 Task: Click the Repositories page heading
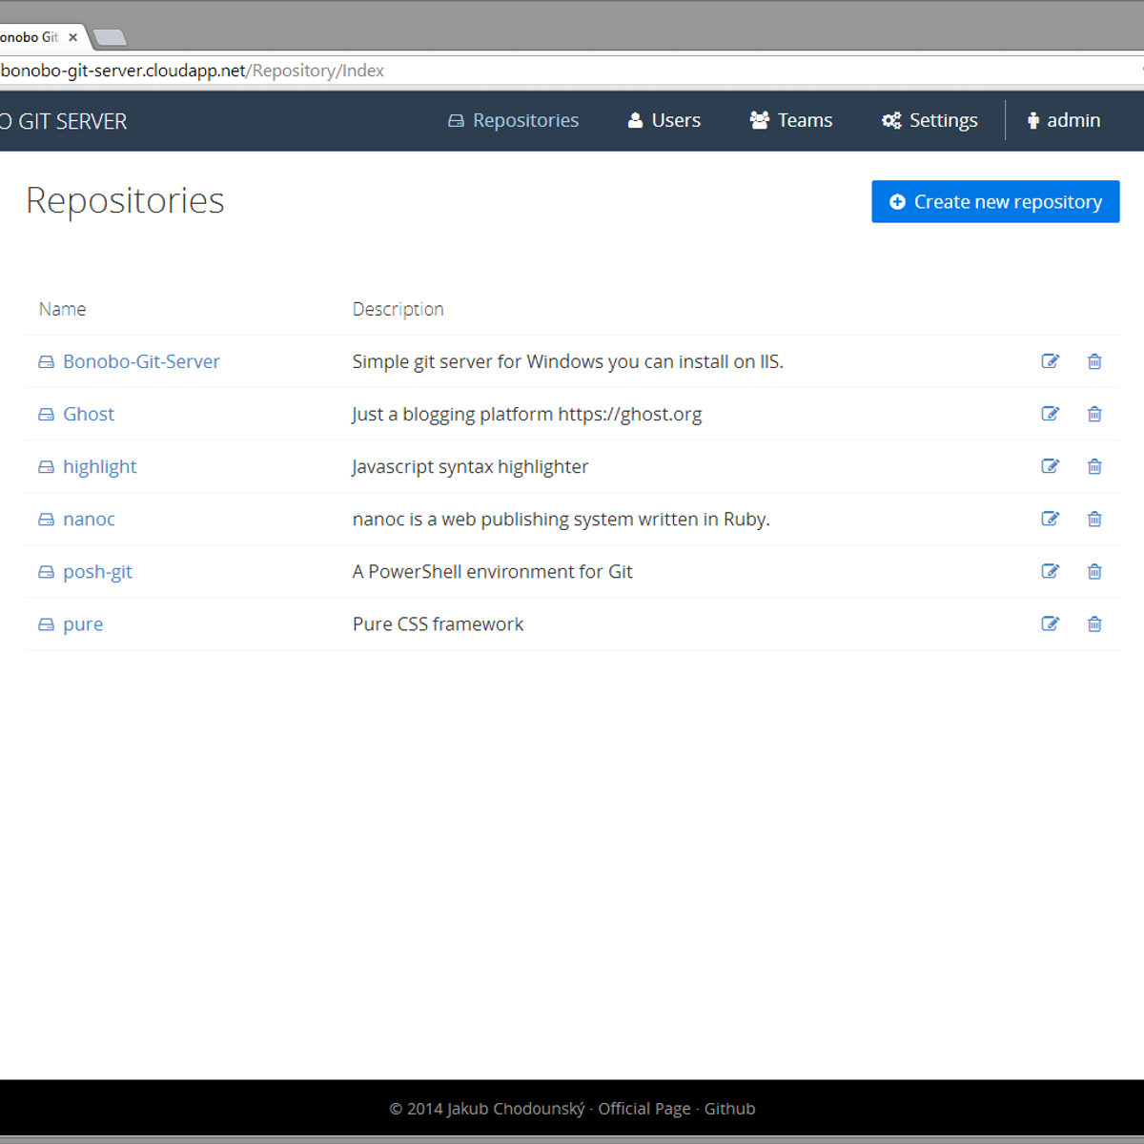pos(125,200)
